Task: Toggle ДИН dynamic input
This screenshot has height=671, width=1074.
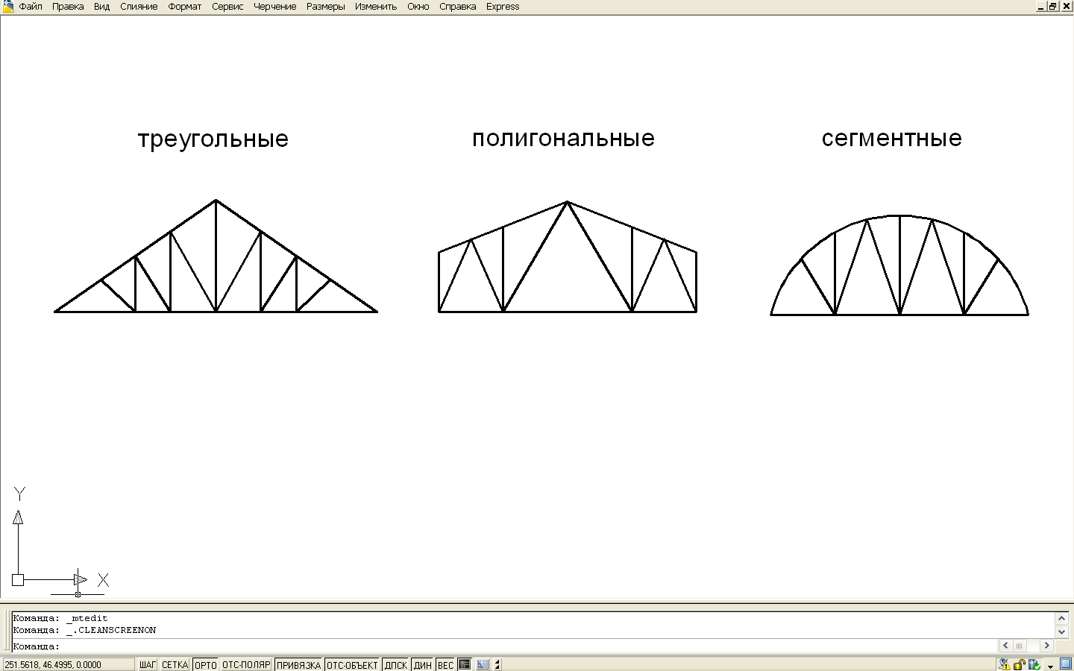Action: click(423, 665)
